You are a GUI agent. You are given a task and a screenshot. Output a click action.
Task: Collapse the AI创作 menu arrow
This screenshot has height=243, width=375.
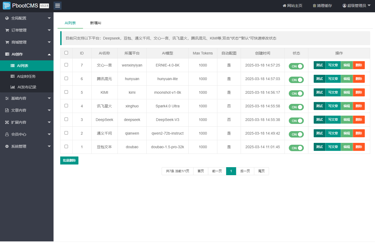pyautogui.click(x=49, y=54)
